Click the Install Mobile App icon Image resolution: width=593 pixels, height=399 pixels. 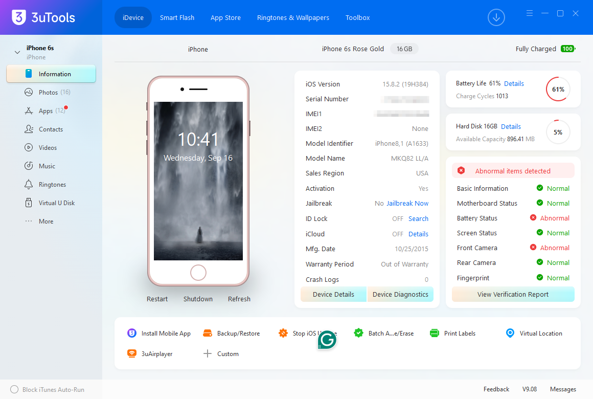[x=131, y=333]
